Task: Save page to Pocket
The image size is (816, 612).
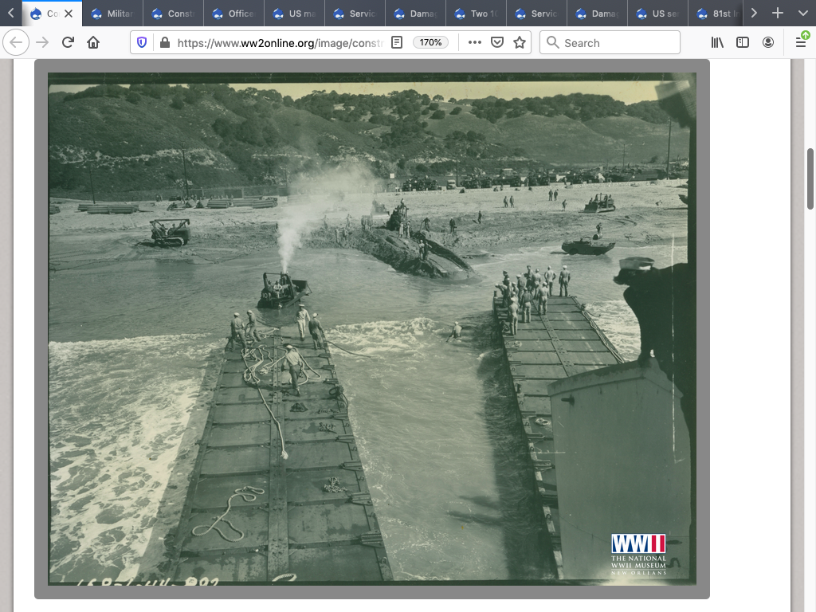Action: pos(497,42)
